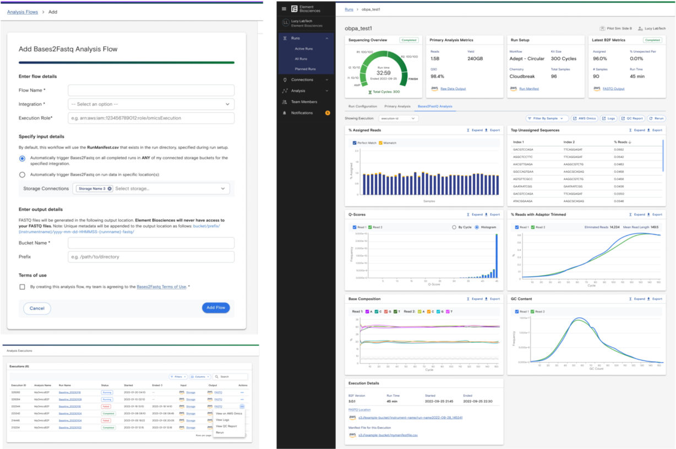Open the Bases2Fastq Terms of Use link
The width and height of the screenshot is (676, 449).
tap(161, 287)
